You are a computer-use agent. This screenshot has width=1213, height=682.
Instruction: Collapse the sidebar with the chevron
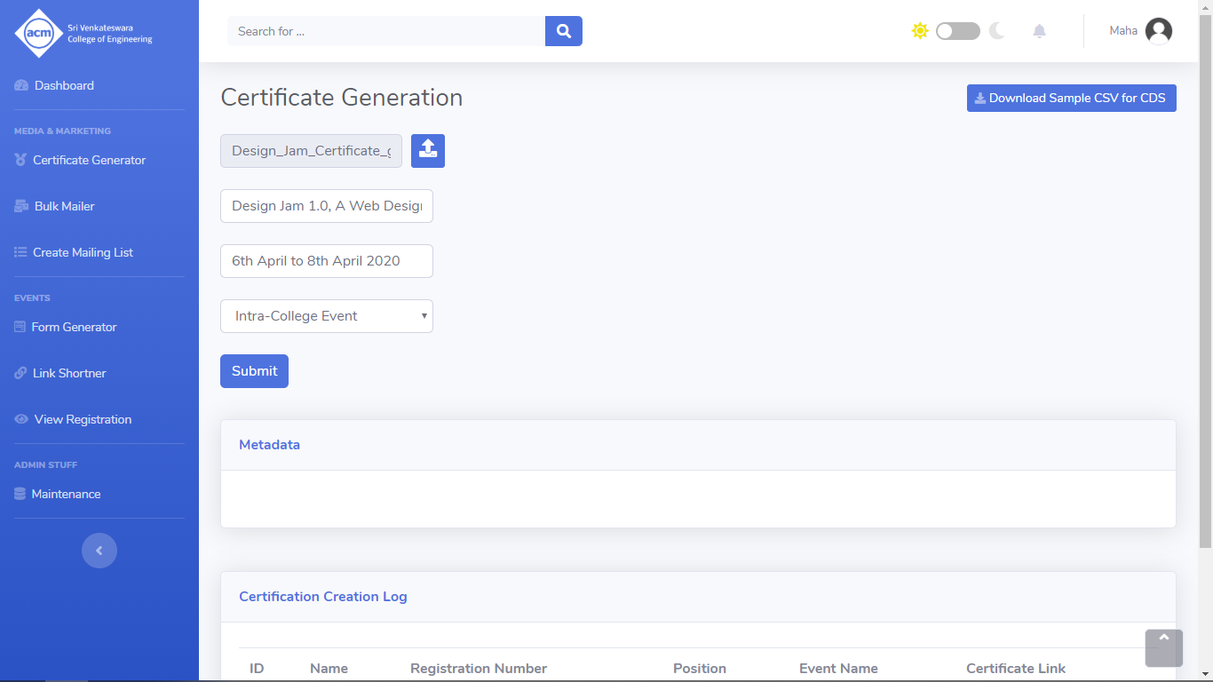(99, 551)
